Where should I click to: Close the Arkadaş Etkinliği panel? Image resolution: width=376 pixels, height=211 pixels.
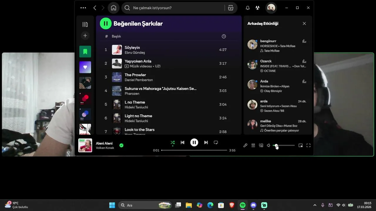[x=304, y=23]
